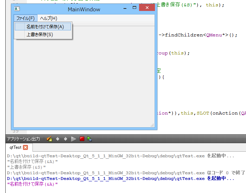Click the はコード 0 で終了 output line
The height and width of the screenshot is (193, 246).
126,173
